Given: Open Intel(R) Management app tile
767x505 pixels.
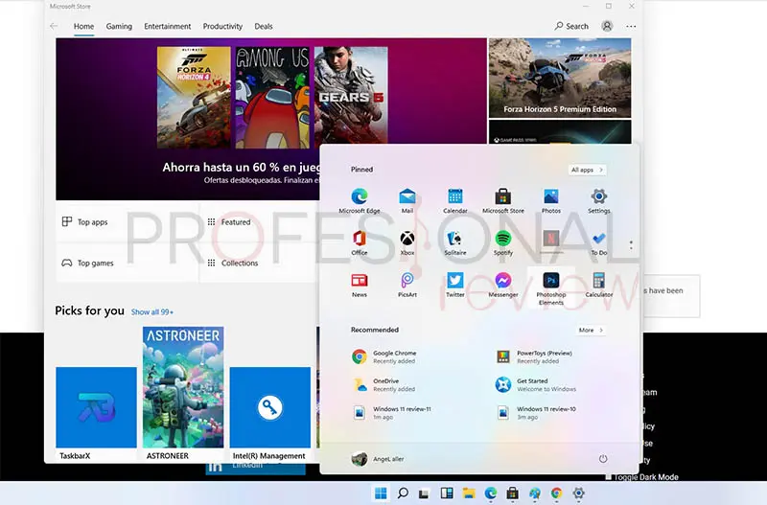Looking at the screenshot, I should coord(270,414).
